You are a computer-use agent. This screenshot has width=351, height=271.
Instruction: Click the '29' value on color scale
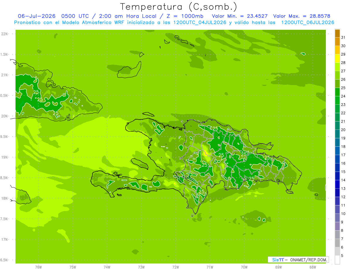pyautogui.click(x=343, y=54)
